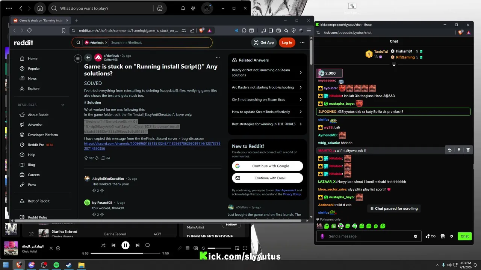
Task: Toggle shuffle in the music player
Action: (103, 245)
